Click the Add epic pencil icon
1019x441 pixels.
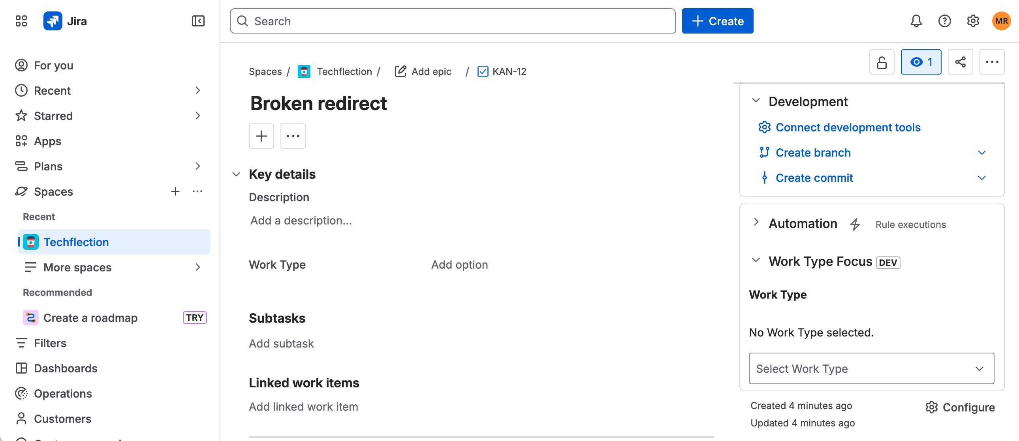[400, 71]
